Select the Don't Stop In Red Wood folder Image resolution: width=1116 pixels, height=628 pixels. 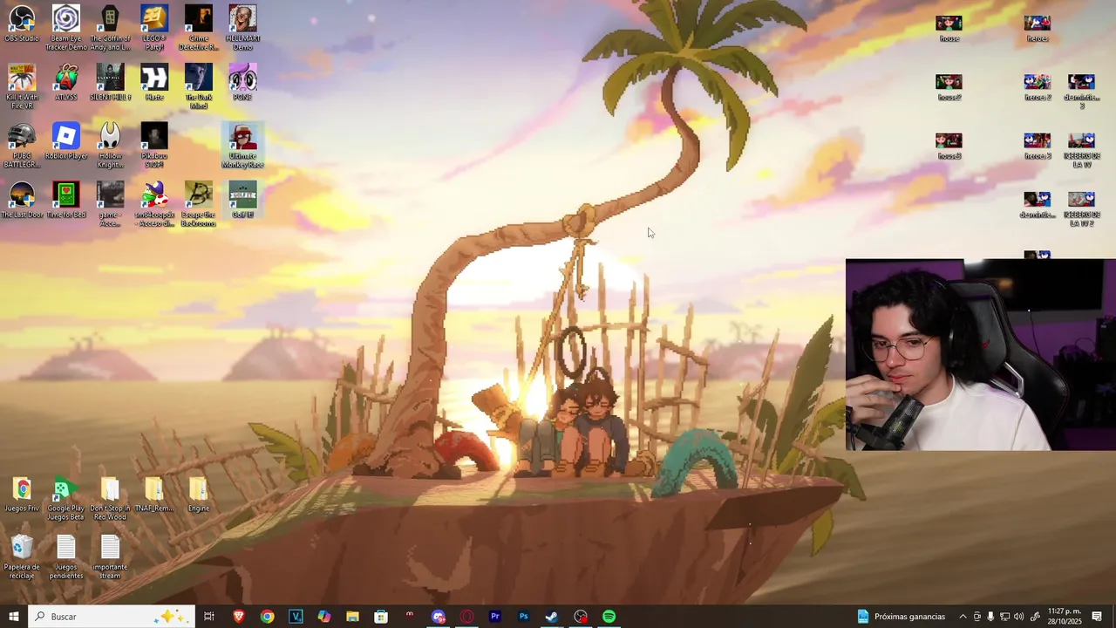(x=110, y=499)
